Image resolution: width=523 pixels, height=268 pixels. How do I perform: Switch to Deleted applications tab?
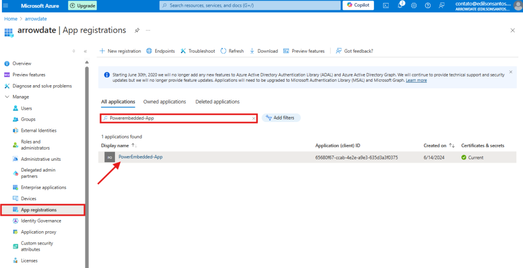click(x=218, y=102)
